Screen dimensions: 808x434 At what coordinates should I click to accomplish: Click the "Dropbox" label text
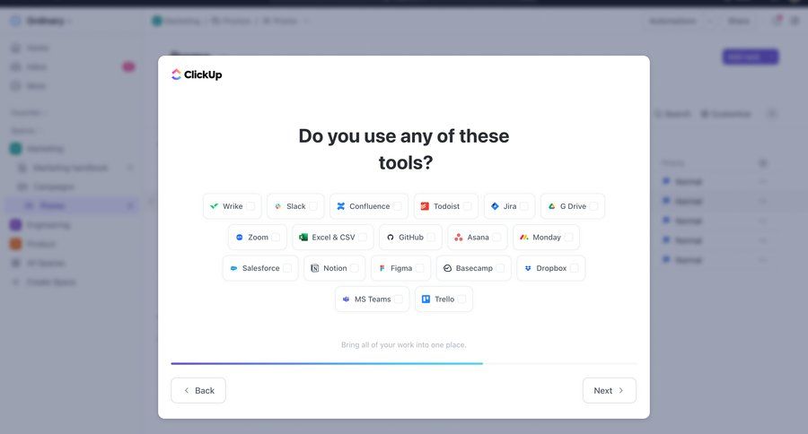(x=551, y=268)
